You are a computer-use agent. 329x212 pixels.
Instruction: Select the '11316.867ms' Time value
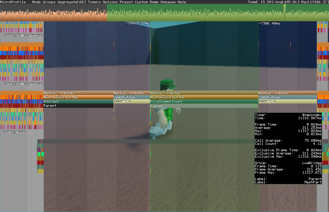pyautogui.click(x=310, y=118)
